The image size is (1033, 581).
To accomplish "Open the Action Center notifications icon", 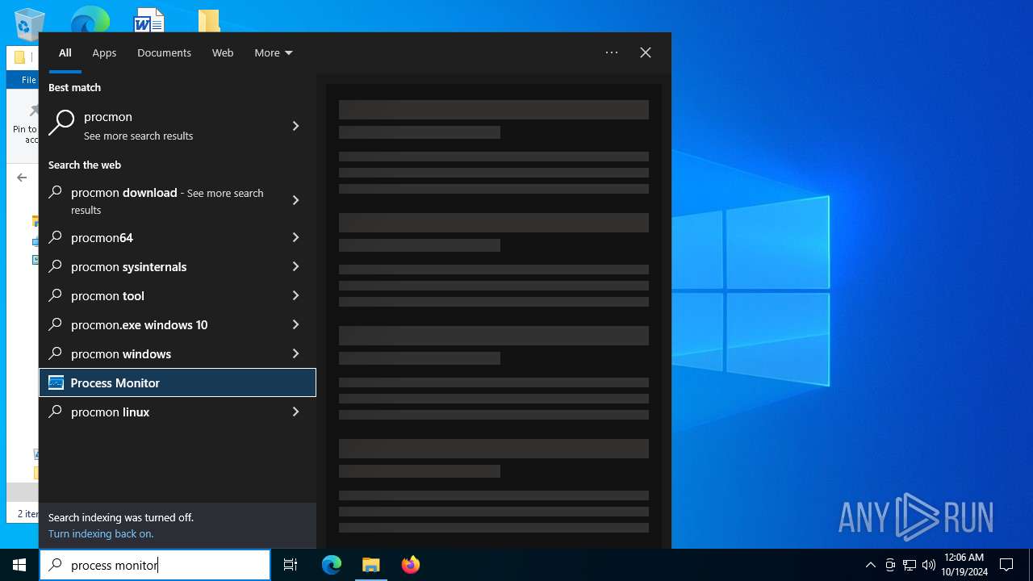I will [1006, 565].
